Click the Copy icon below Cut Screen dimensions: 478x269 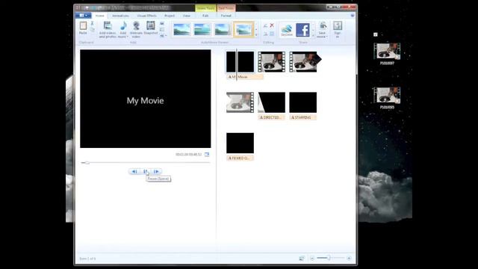(x=92, y=29)
